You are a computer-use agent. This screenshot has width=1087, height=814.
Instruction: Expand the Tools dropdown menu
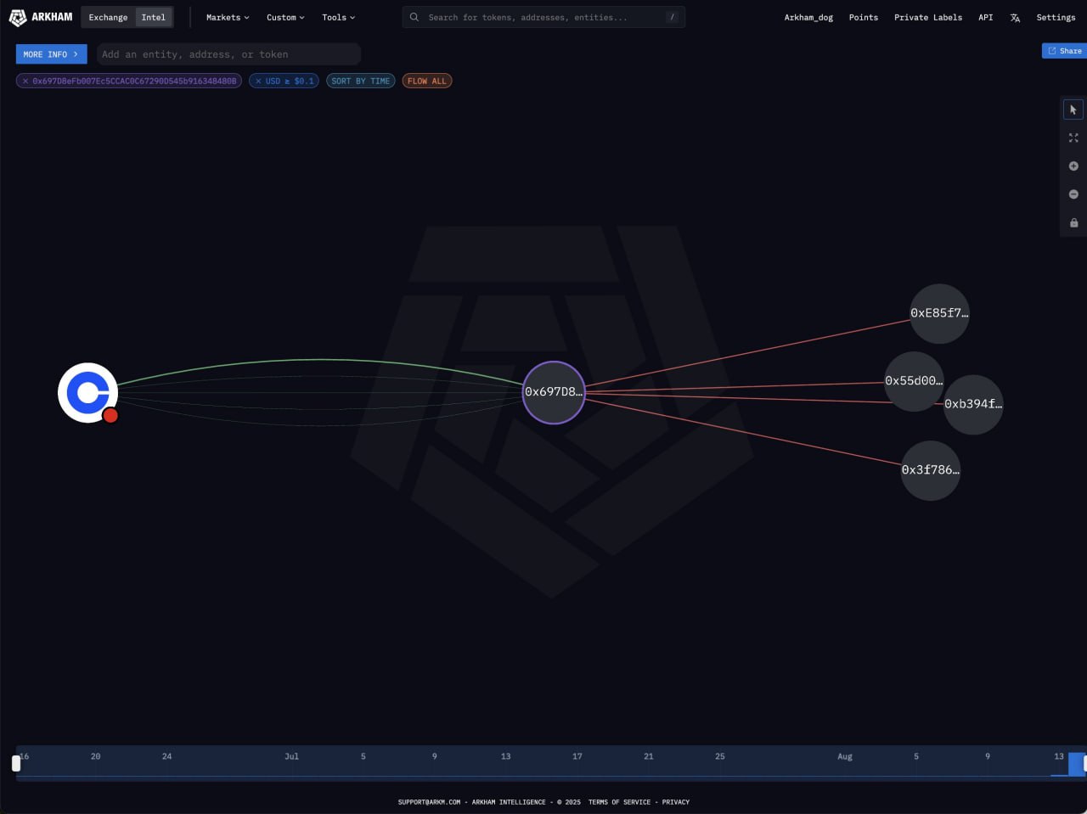338,18
